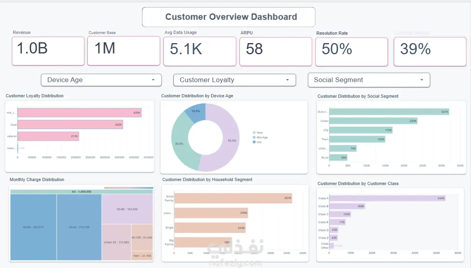The width and height of the screenshot is (471, 268).
Task: Open the Device Age dropdown
Action: (101, 80)
